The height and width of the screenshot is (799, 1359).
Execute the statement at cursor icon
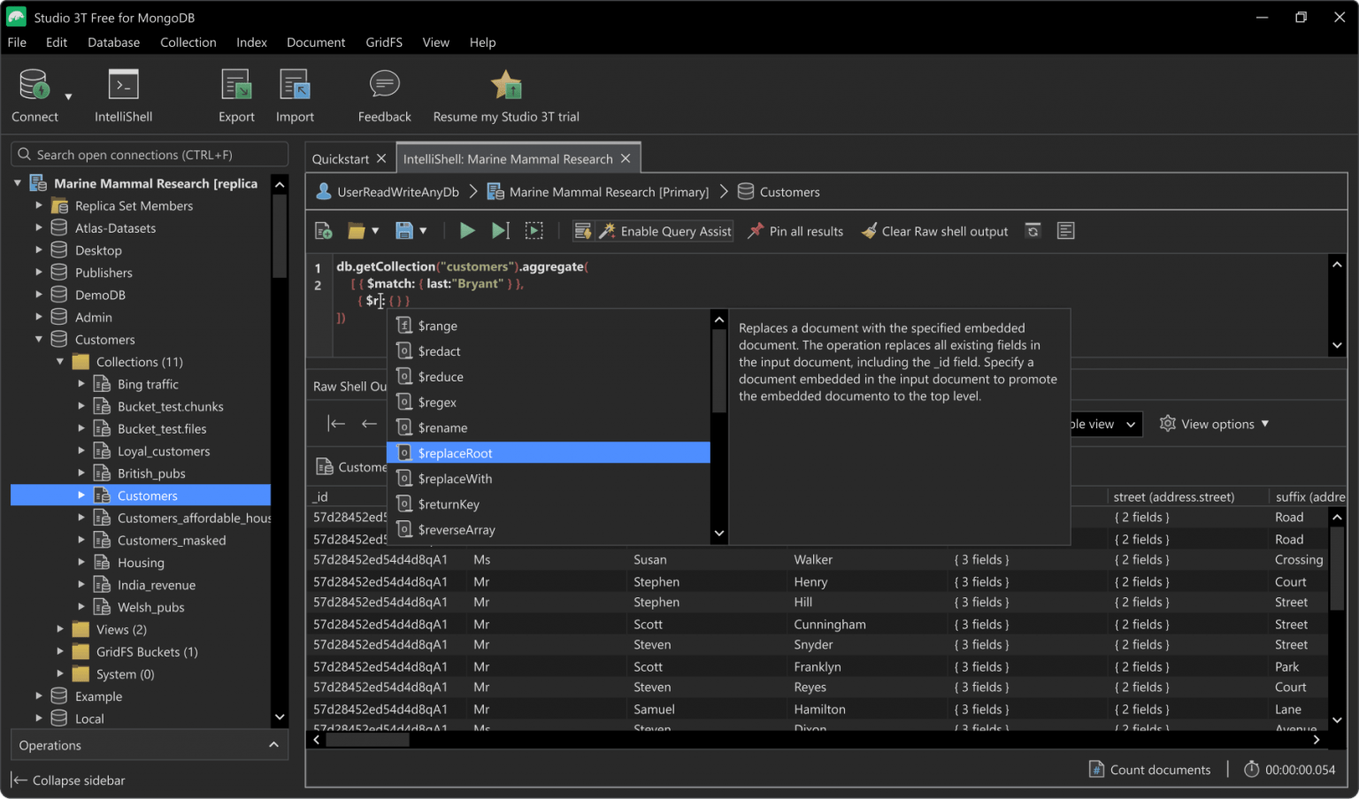click(500, 230)
